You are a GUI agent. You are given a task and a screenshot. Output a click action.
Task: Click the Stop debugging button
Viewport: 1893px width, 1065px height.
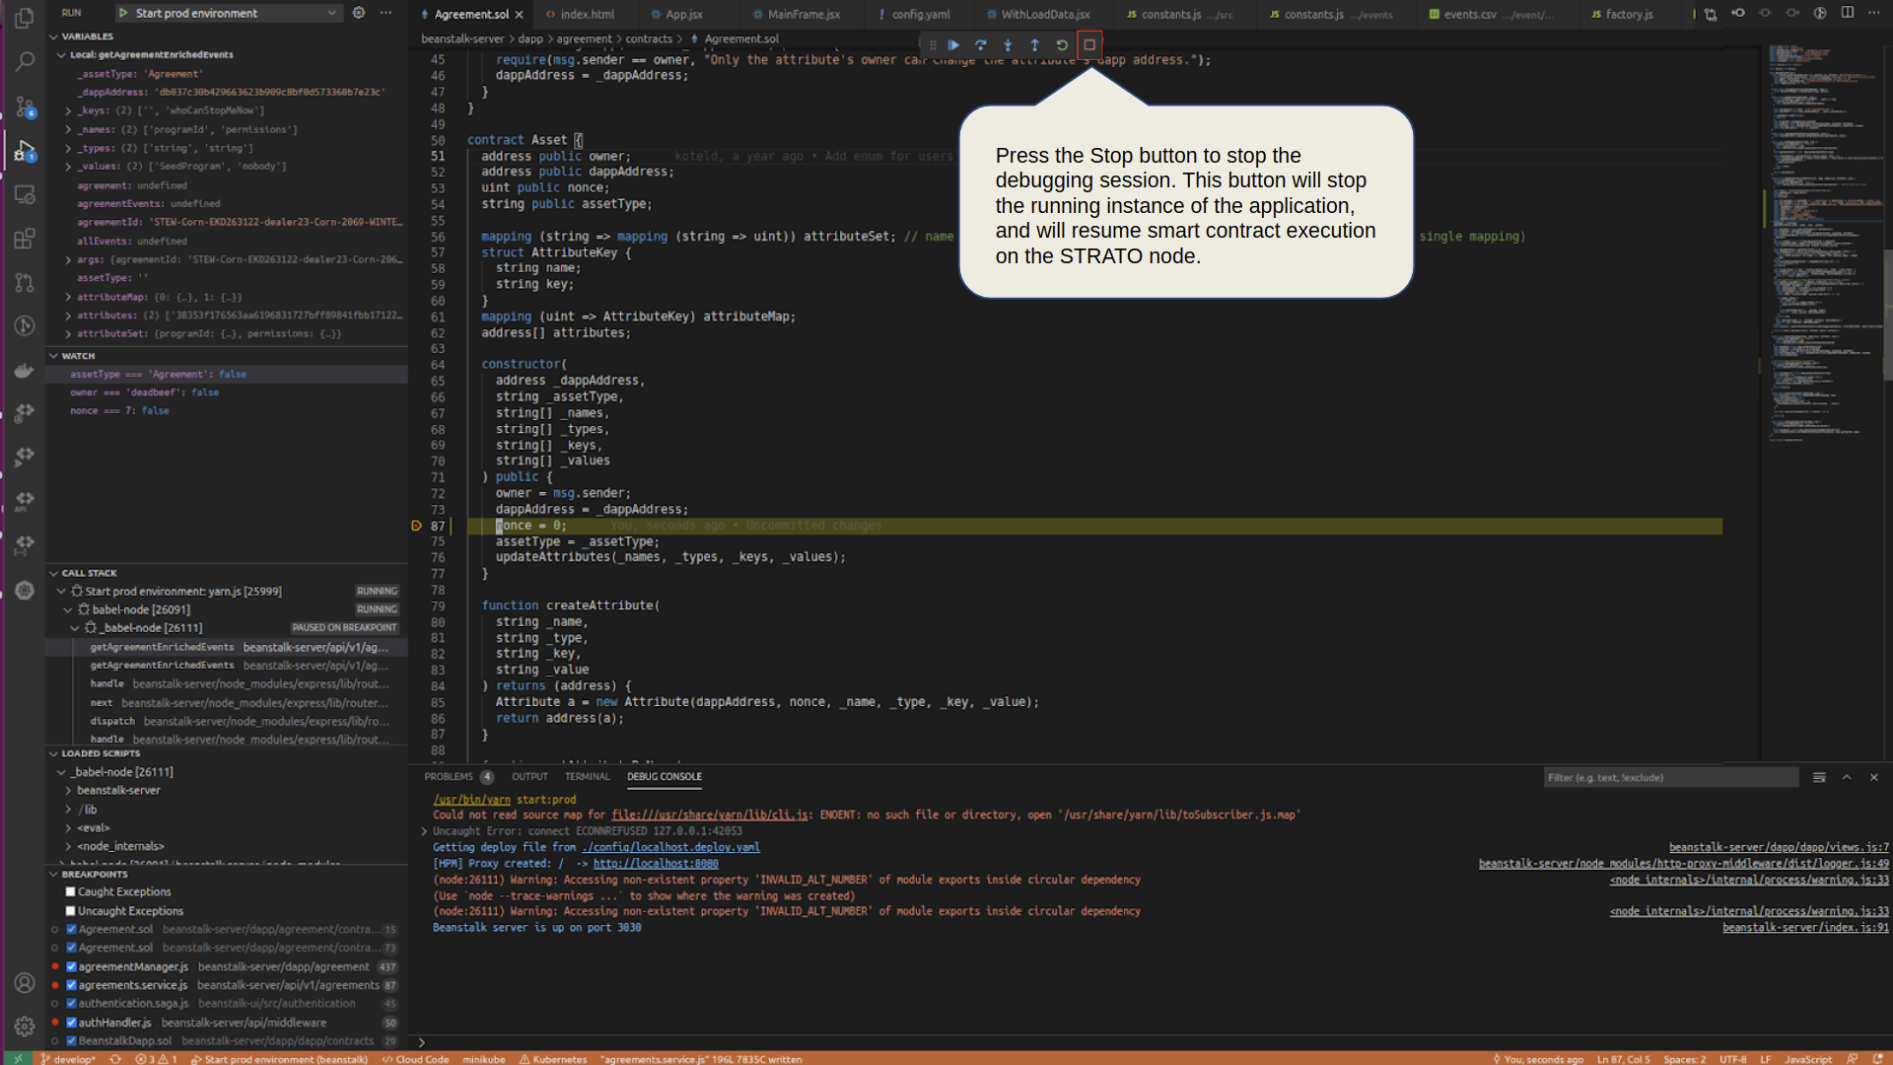tap(1089, 44)
